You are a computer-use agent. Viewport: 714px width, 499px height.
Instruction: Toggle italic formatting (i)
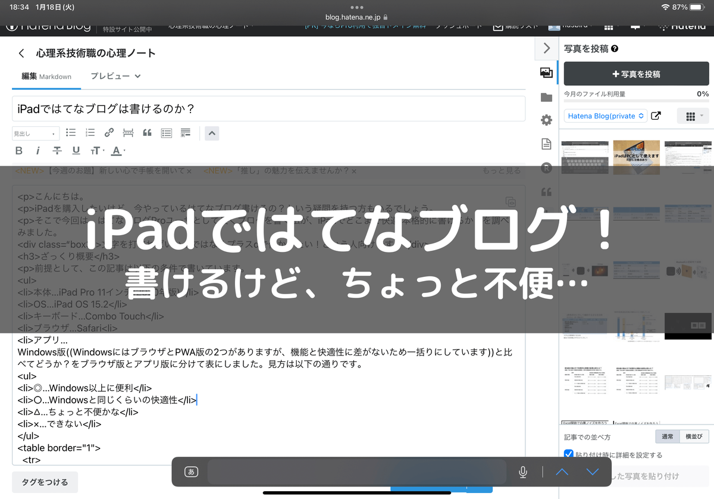tap(38, 151)
